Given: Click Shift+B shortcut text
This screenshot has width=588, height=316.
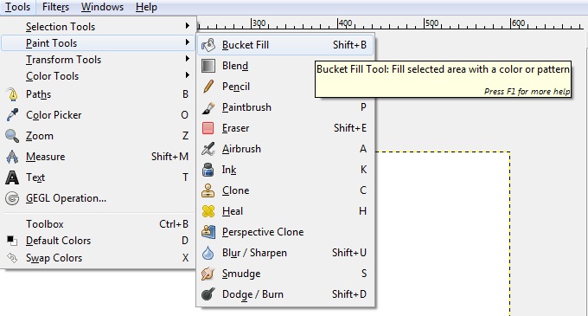Looking at the screenshot, I should click(x=349, y=45).
